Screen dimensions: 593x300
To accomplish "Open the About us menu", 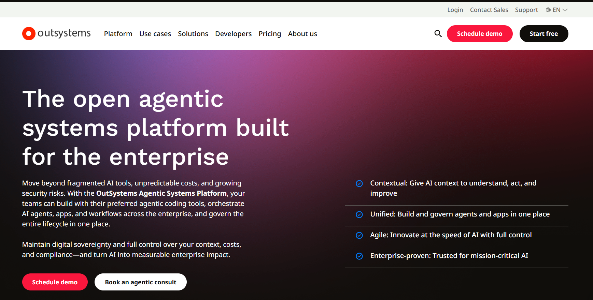I will coord(302,34).
